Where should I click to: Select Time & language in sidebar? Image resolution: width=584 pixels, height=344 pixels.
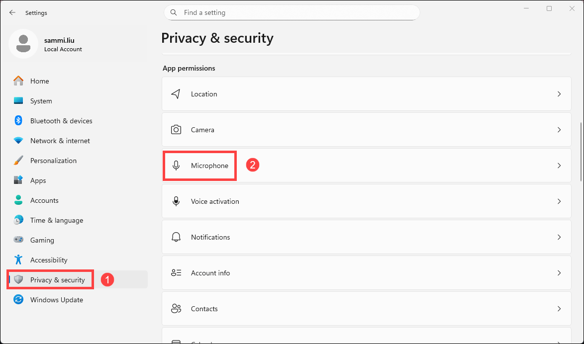point(56,220)
